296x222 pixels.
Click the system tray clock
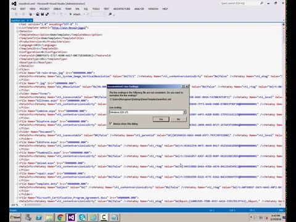pos(275,217)
